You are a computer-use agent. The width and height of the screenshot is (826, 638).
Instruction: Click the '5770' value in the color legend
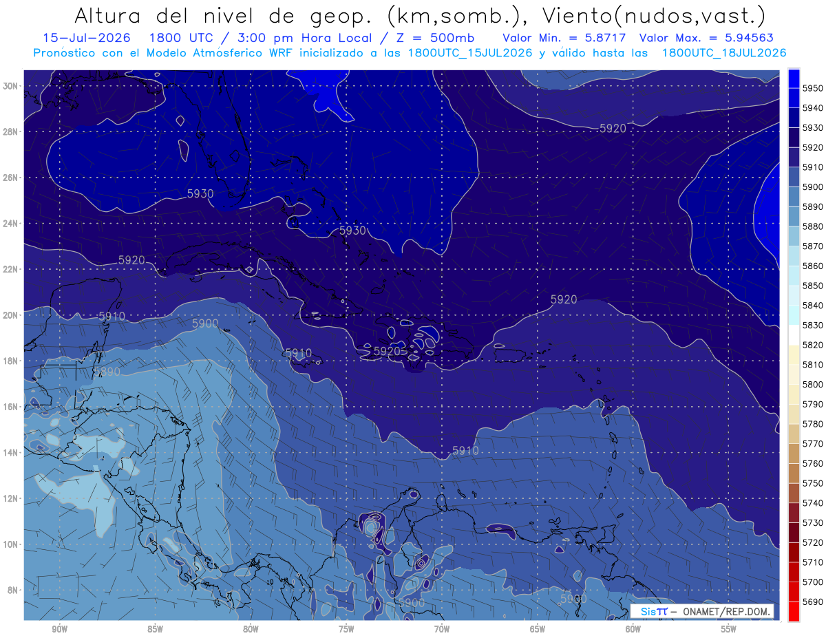(x=813, y=444)
